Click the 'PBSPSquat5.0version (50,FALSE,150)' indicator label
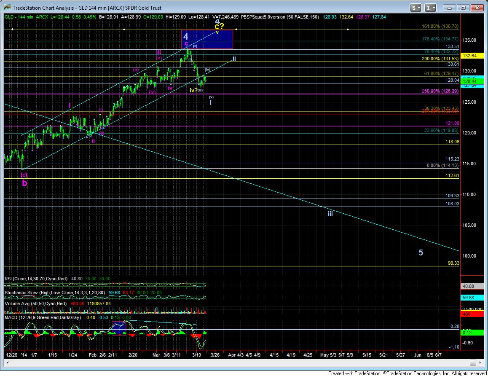Image resolution: width=488 pixels, height=376 pixels. tap(280, 17)
